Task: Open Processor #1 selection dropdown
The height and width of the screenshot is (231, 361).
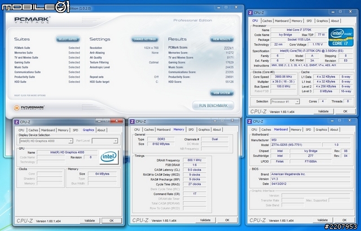Action: point(285,101)
